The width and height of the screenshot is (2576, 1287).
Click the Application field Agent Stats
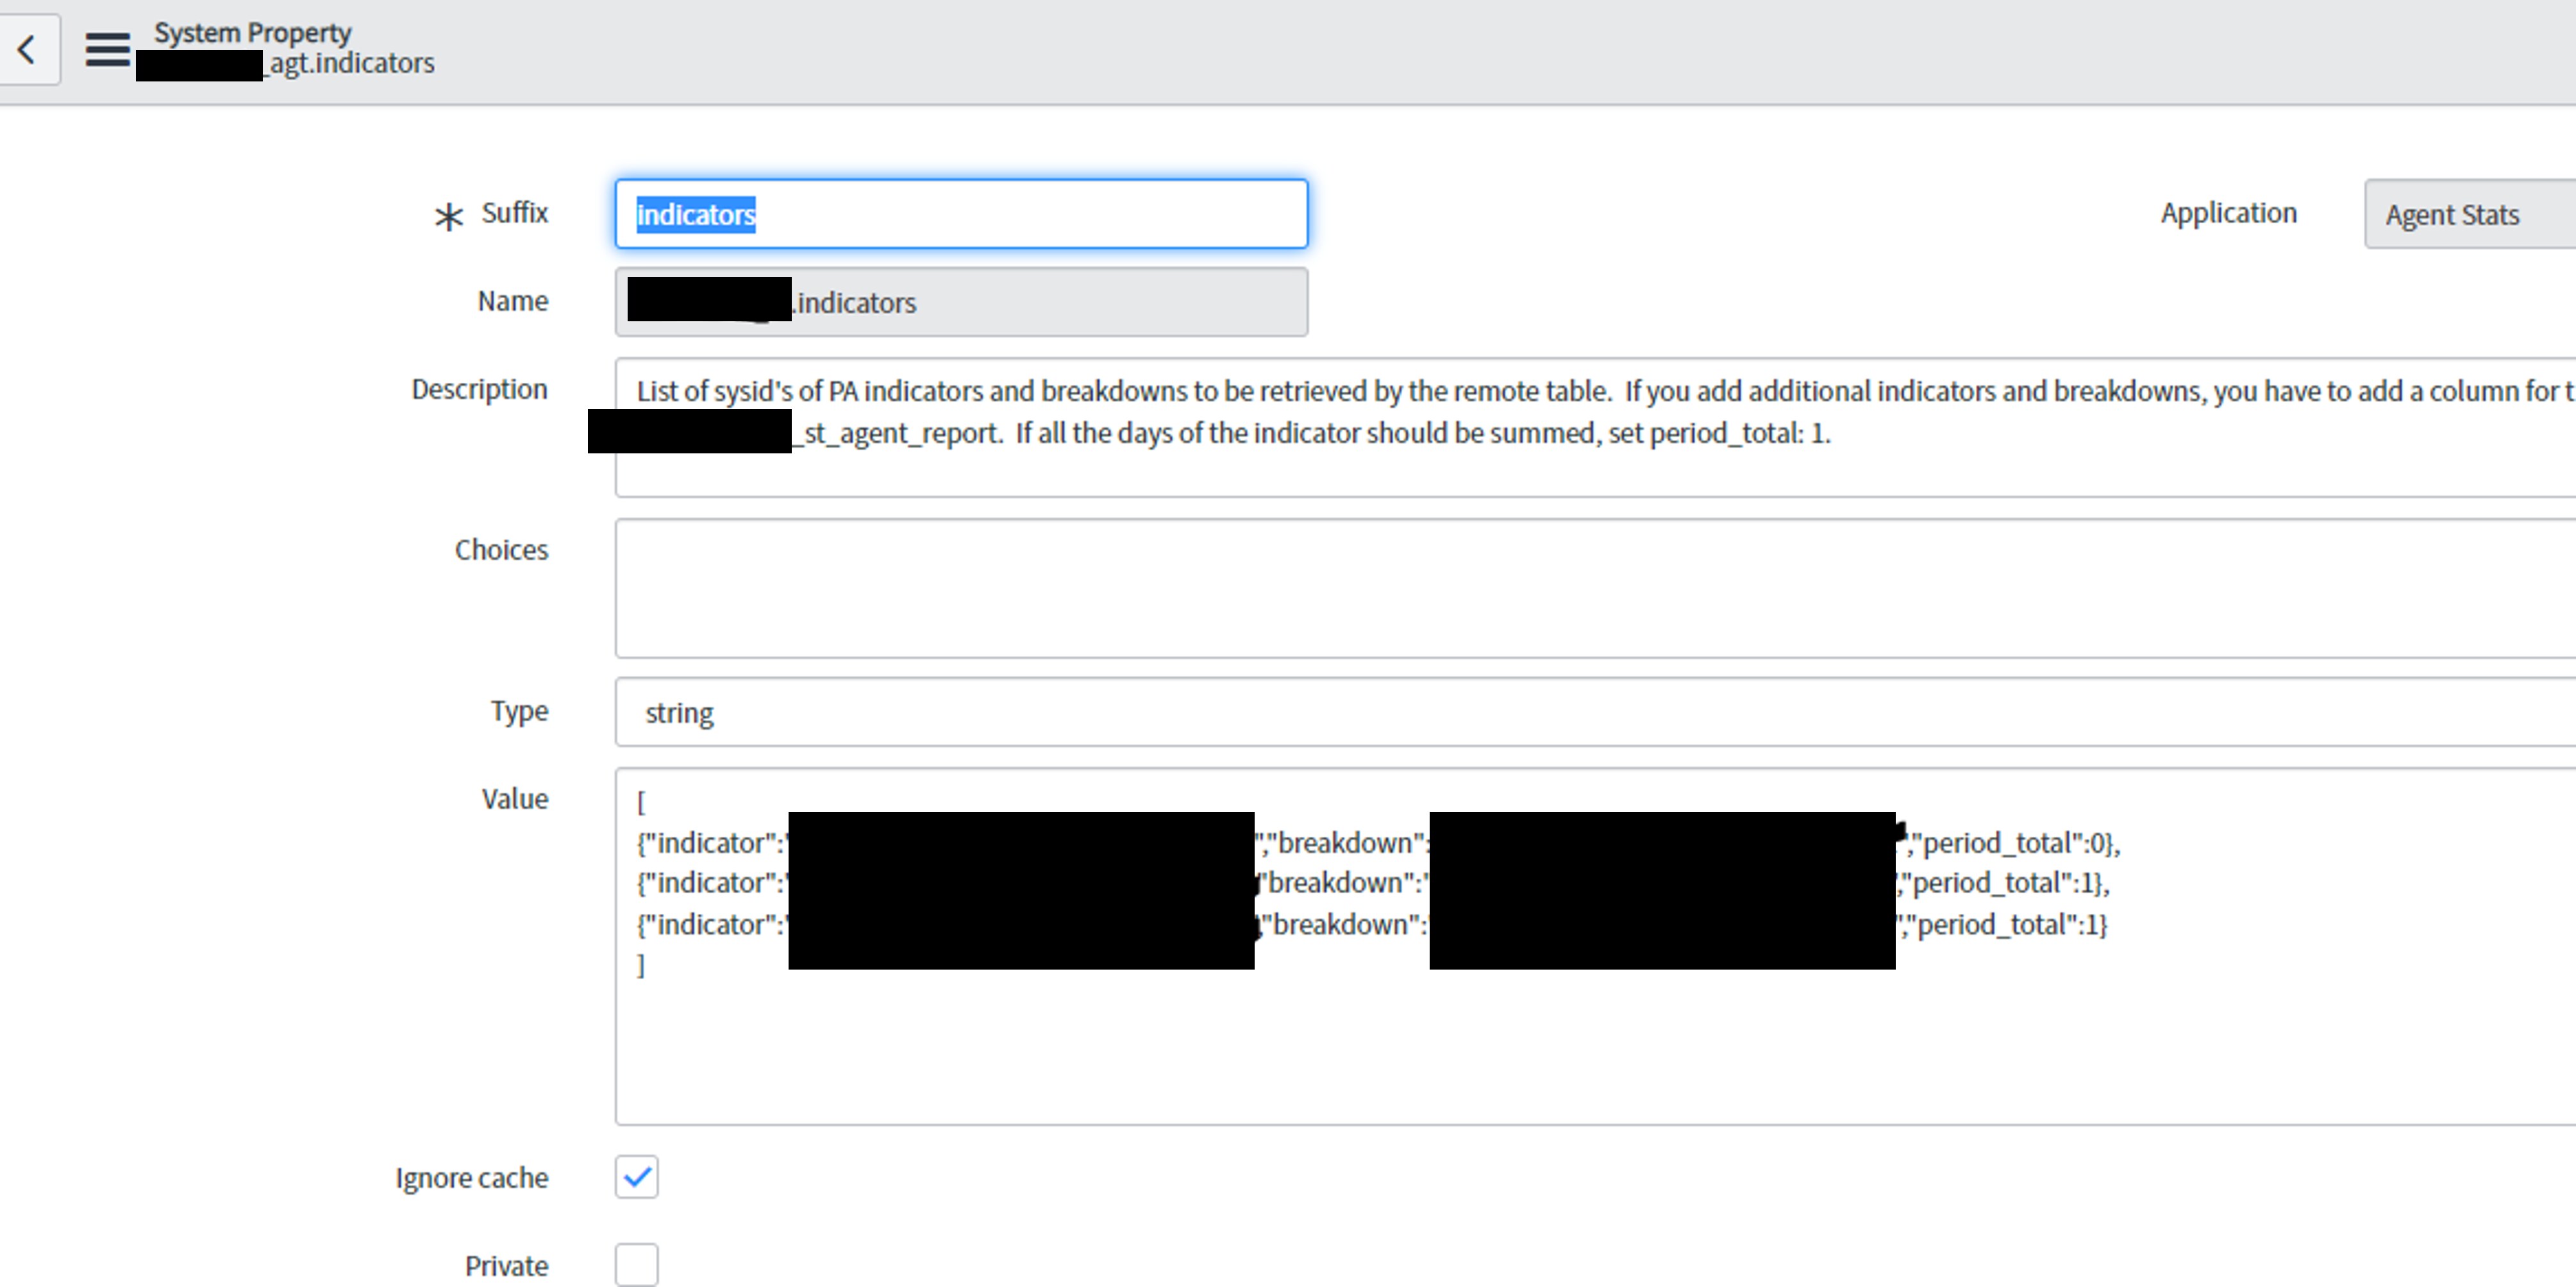click(x=2470, y=214)
